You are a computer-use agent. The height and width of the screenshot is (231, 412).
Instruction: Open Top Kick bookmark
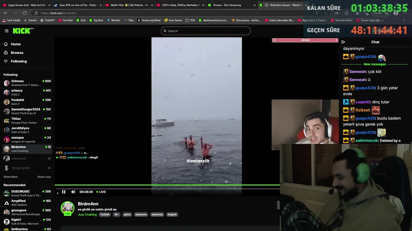coord(96,20)
